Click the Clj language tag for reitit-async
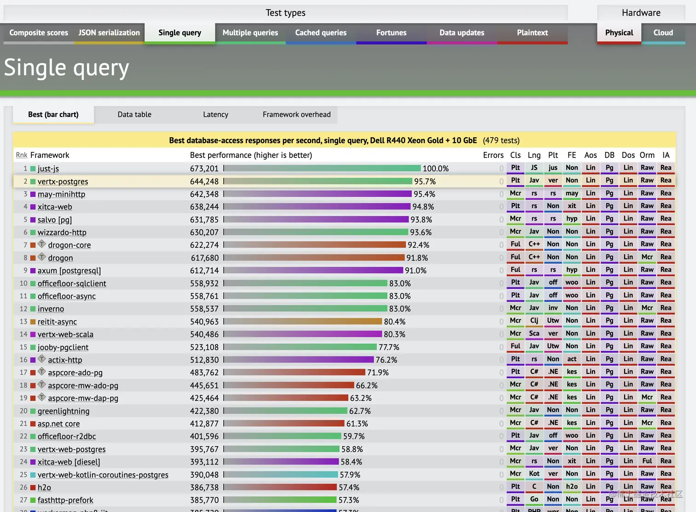The height and width of the screenshot is (512, 696). pos(534,320)
